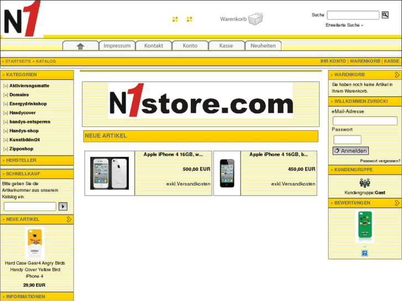The width and height of the screenshot is (402, 301).
Task: Expand the Domains category
Action: pyautogui.click(x=6, y=95)
